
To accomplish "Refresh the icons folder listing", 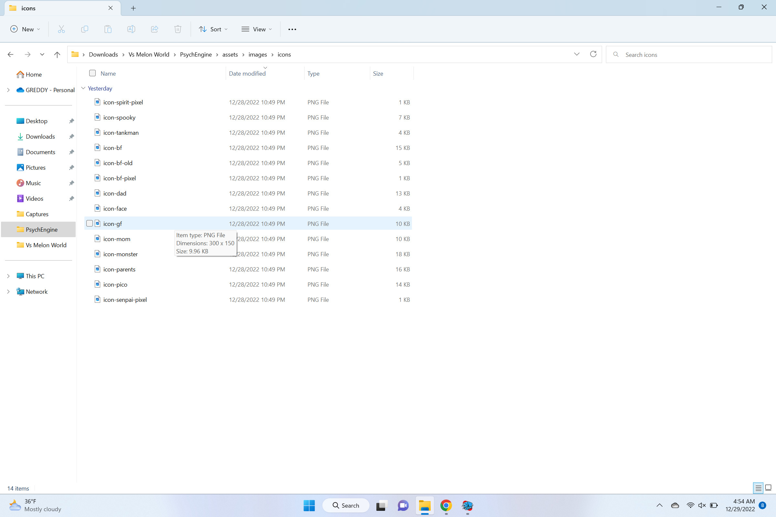I will 593,54.
